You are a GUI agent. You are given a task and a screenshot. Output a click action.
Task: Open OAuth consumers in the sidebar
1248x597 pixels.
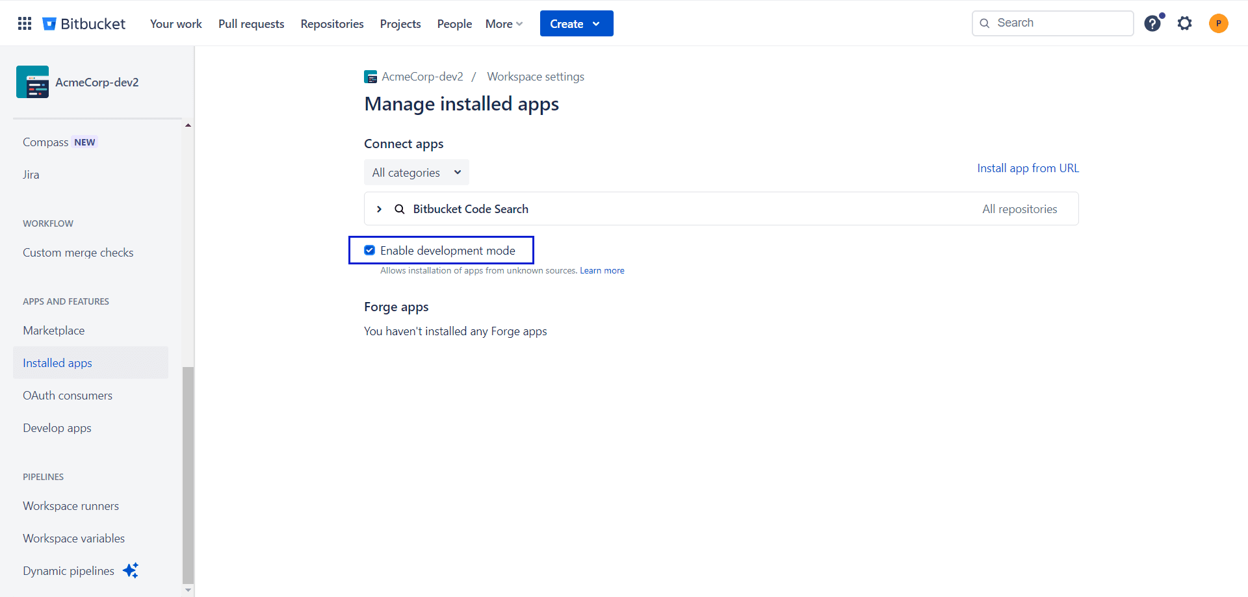click(68, 396)
